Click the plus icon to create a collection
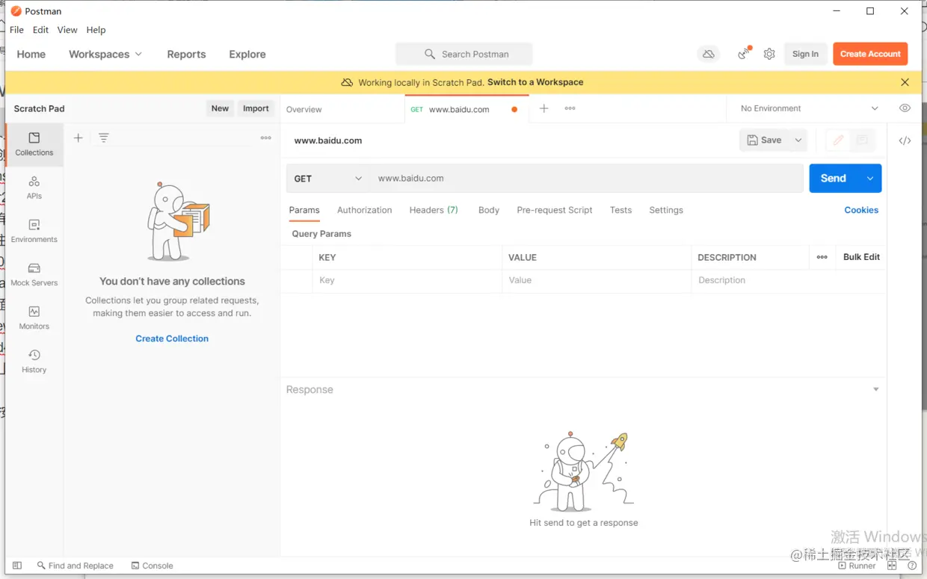 coord(78,137)
